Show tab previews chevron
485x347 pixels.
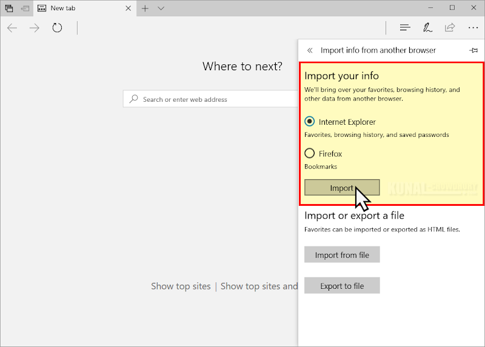pyautogui.click(x=161, y=8)
